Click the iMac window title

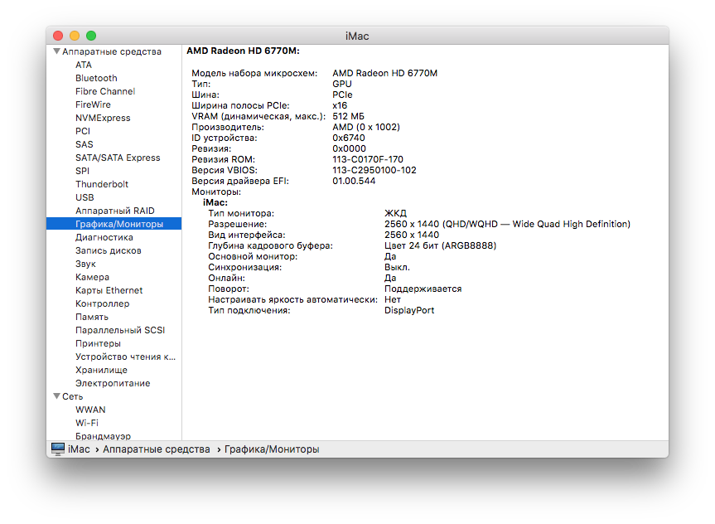(357, 36)
